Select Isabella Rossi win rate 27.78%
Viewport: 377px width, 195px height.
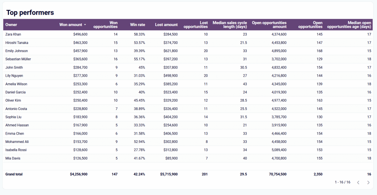[x=140, y=150]
